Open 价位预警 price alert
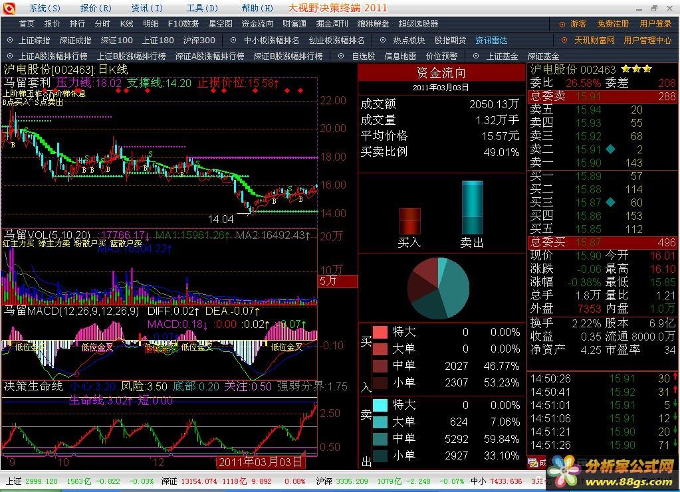This screenshot has height=492, width=680. [x=441, y=56]
